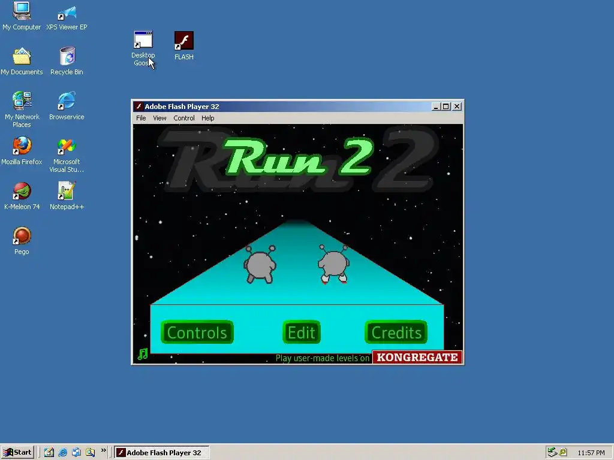The height and width of the screenshot is (460, 614).
Task: Launch Internet Explorer from Quick Launch
Action: pyautogui.click(x=62, y=453)
